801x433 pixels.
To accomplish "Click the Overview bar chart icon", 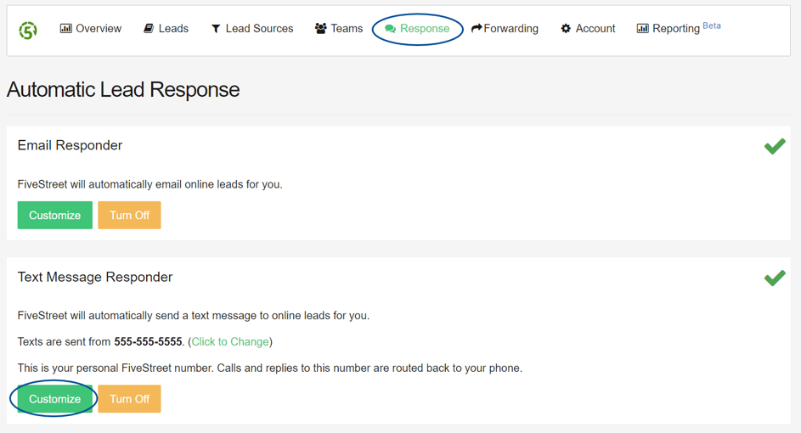I will 66,29.
